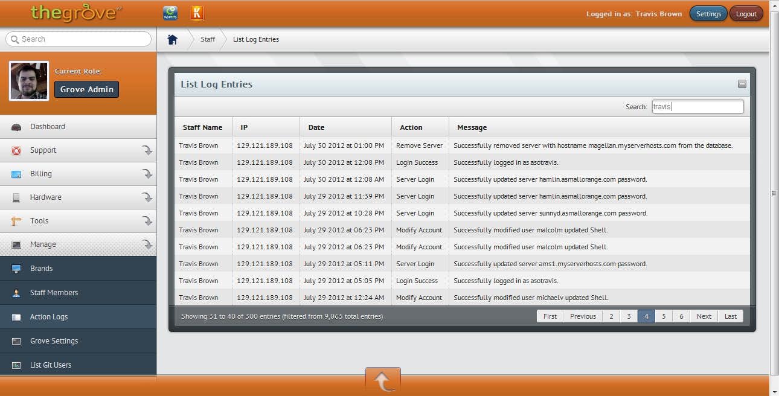Viewport: 779px width, 396px height.
Task: Click the Support lifebuoy icon
Action: pyautogui.click(x=16, y=150)
